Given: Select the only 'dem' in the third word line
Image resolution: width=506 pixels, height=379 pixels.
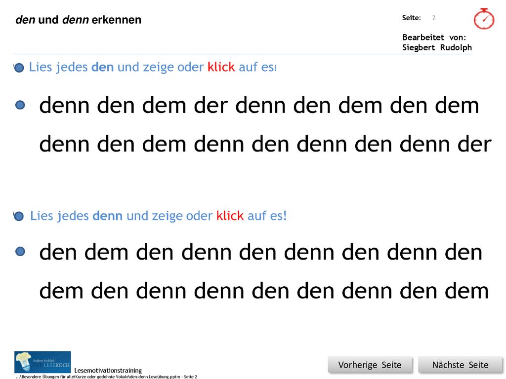Looking at the screenshot, I should (106, 252).
